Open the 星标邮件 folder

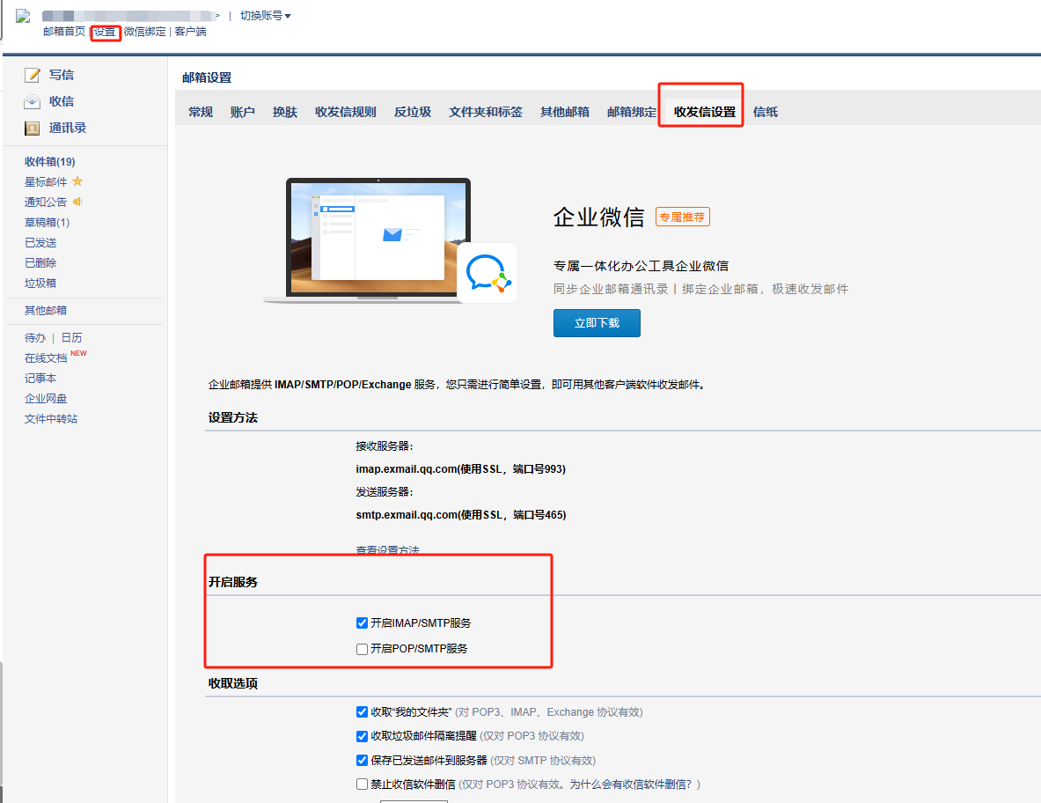pos(46,182)
